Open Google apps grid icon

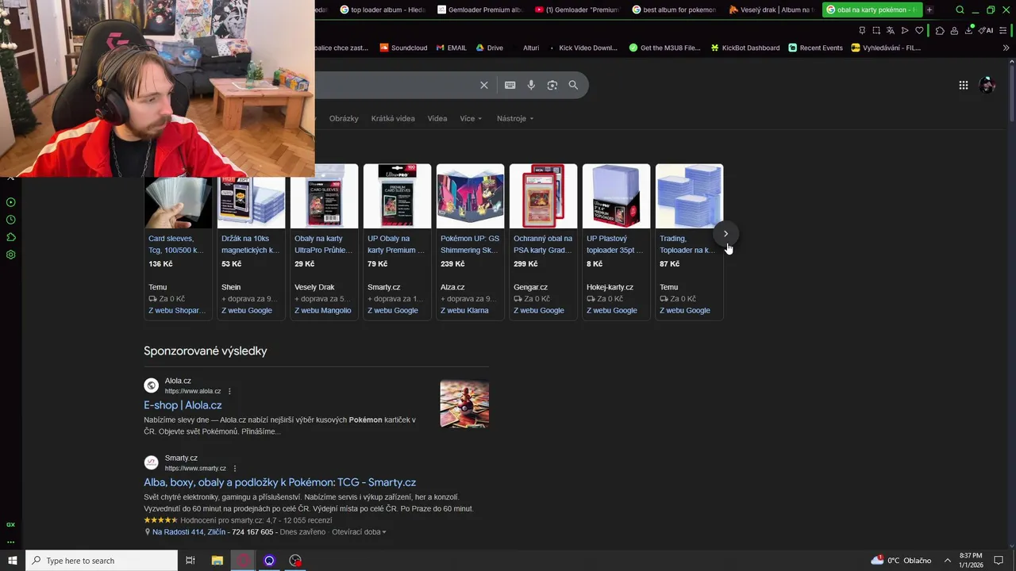pos(964,85)
